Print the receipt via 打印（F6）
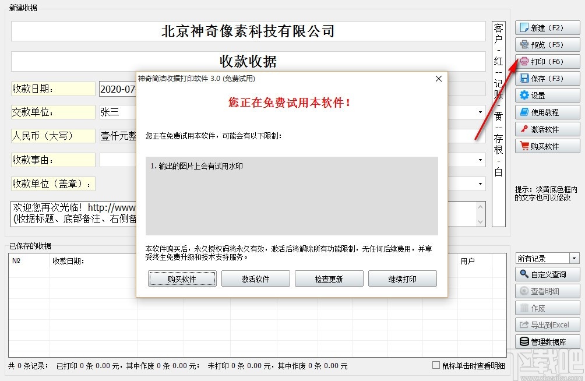Image resolution: width=585 pixels, height=381 pixels. (547, 61)
